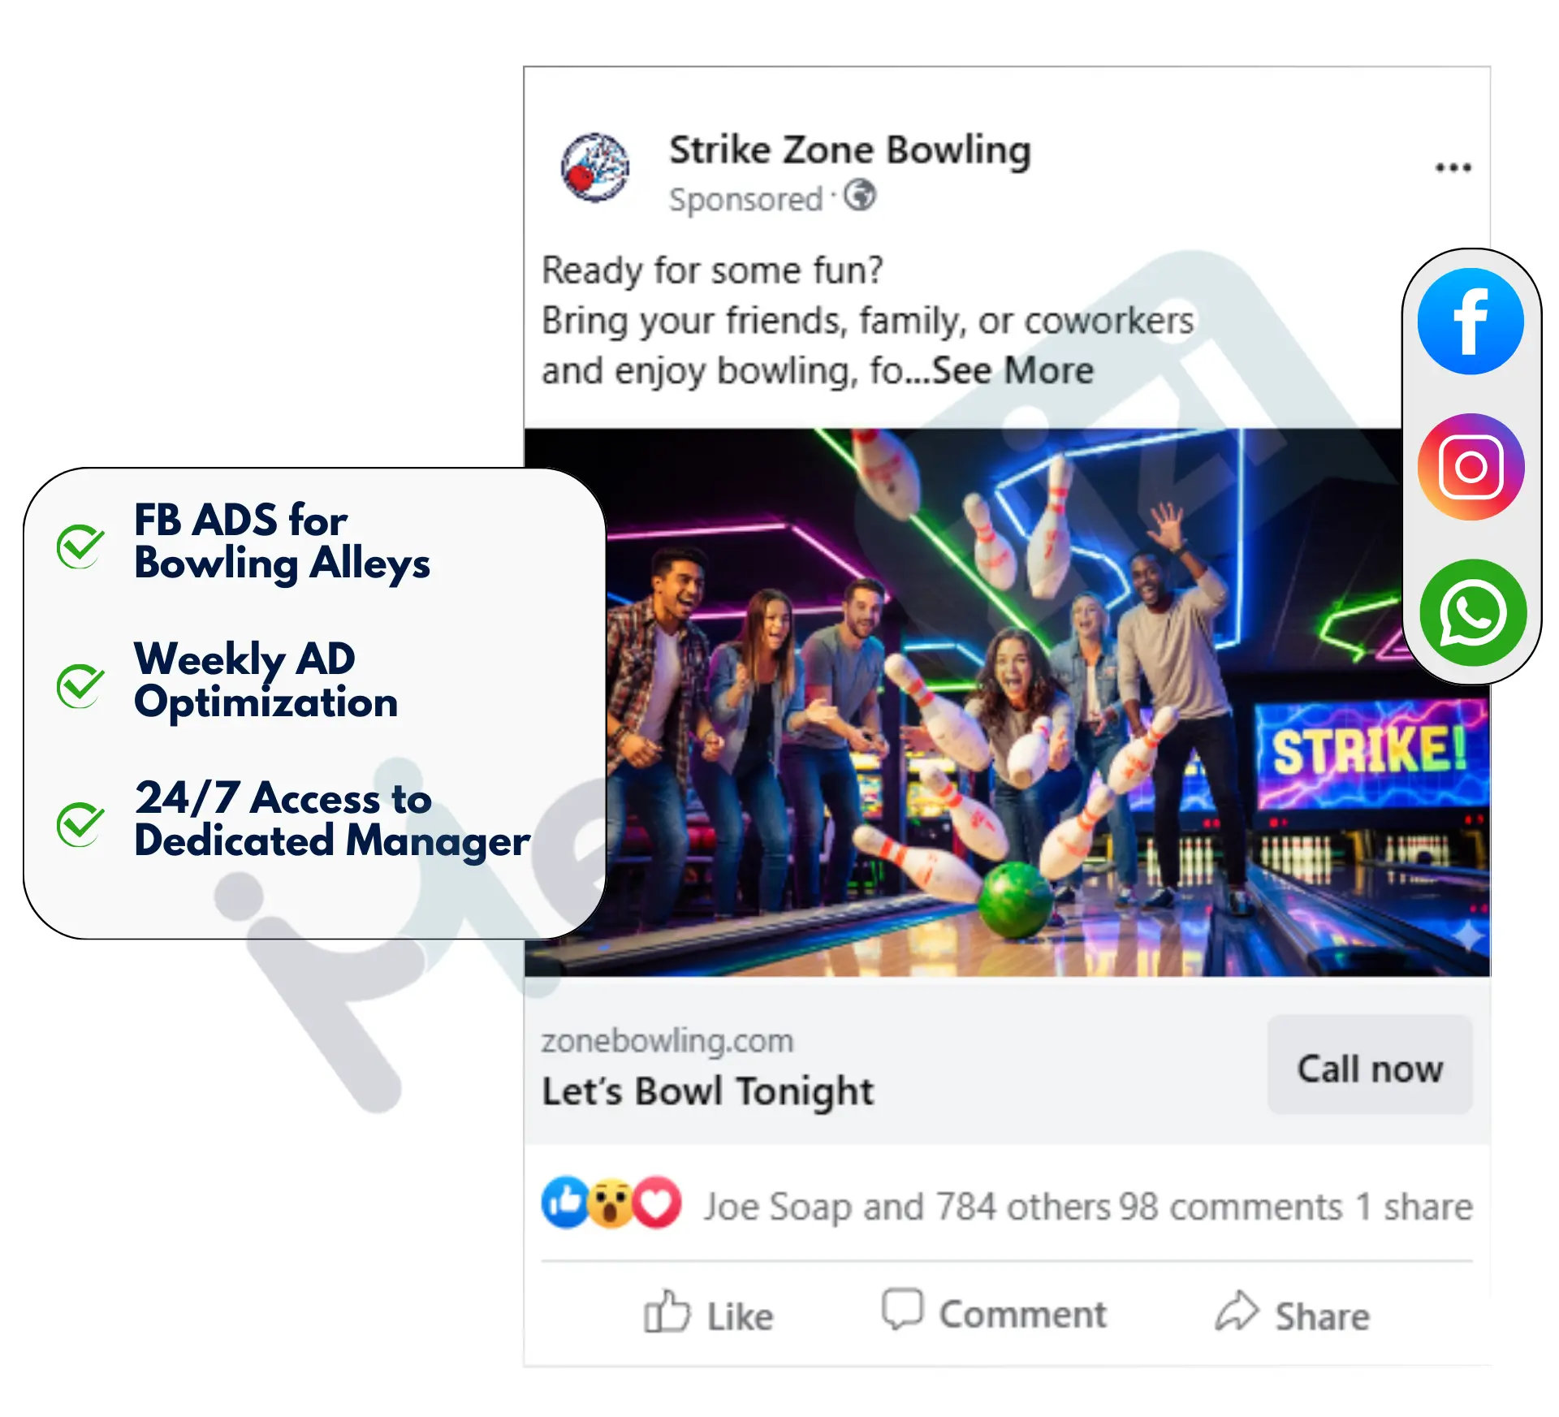1559x1417 pixels.
Task: Click the bowling alley ad image
Action: click(1007, 702)
